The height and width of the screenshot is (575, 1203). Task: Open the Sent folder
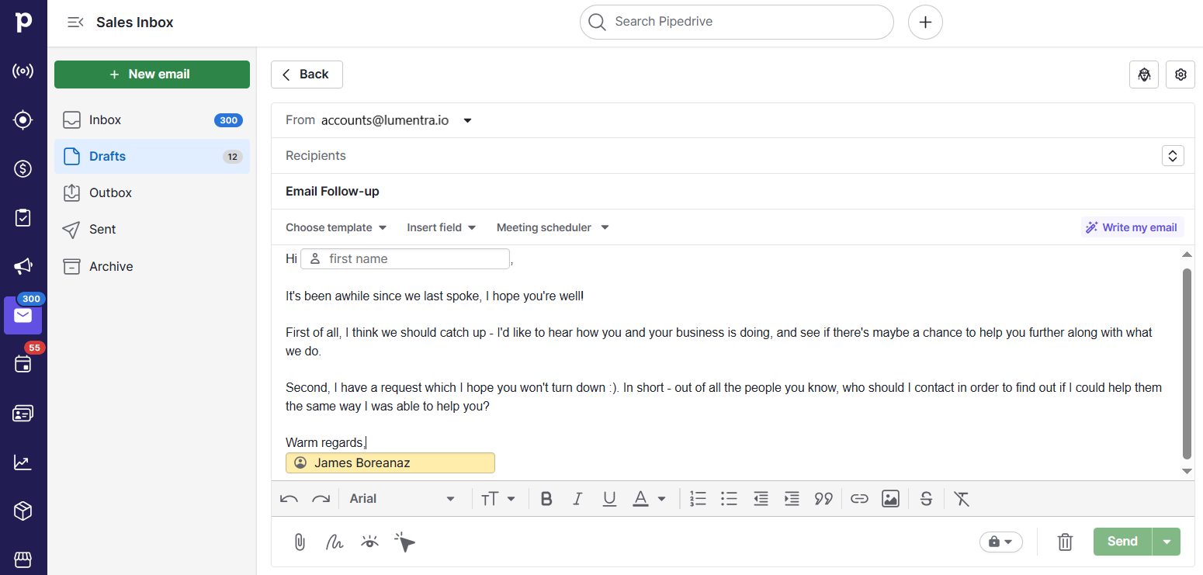click(x=101, y=229)
